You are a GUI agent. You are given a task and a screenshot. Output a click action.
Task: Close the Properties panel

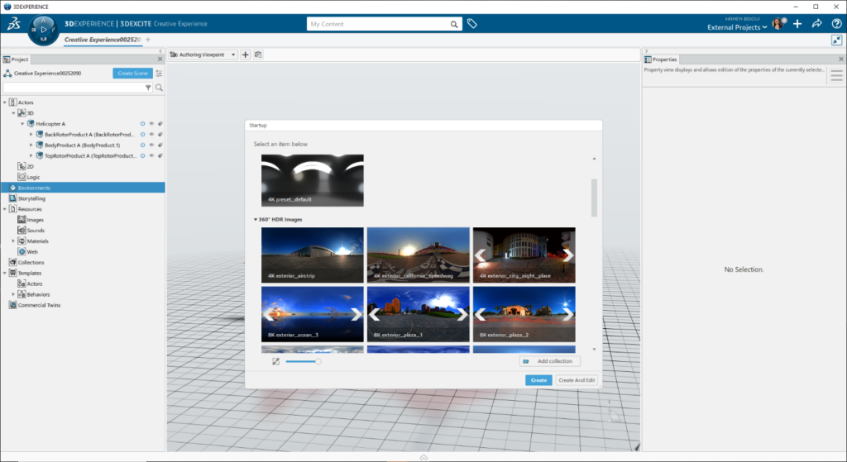pos(841,59)
